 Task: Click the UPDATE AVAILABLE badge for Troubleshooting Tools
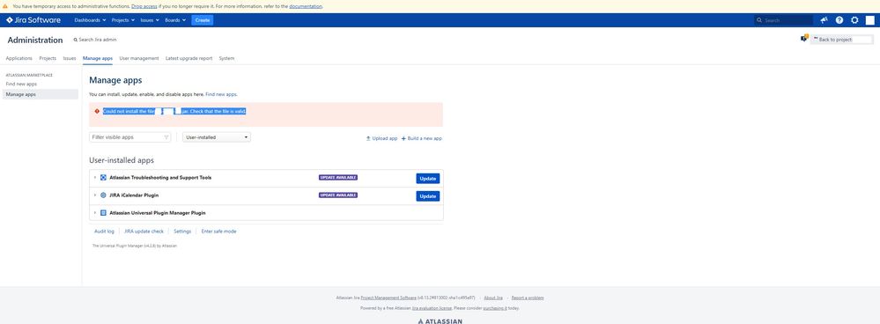pyautogui.click(x=338, y=177)
